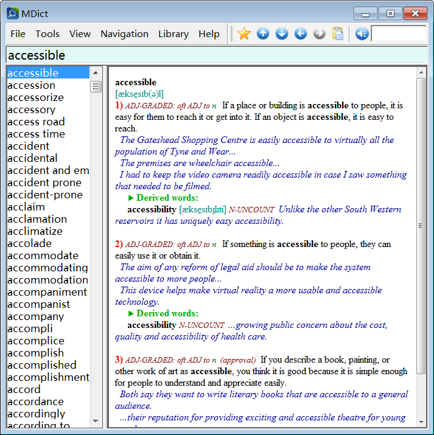This screenshot has height=435, width=434.
Task: Go to previous entry with up arrow
Action: (263, 33)
